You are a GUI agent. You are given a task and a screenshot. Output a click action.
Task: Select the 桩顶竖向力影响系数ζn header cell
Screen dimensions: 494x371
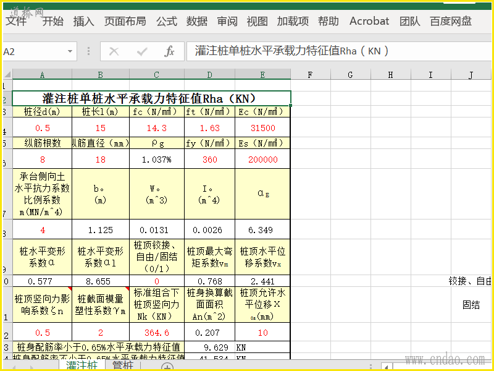coord(42,304)
